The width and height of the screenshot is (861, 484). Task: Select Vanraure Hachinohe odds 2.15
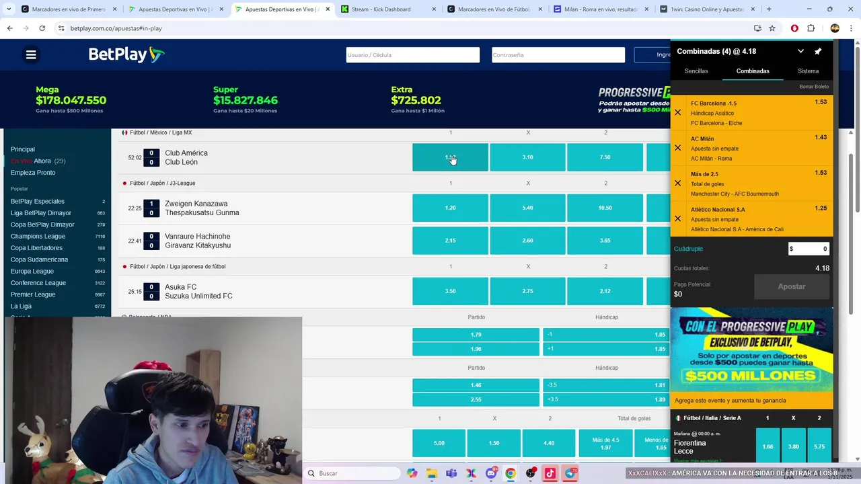(450, 241)
